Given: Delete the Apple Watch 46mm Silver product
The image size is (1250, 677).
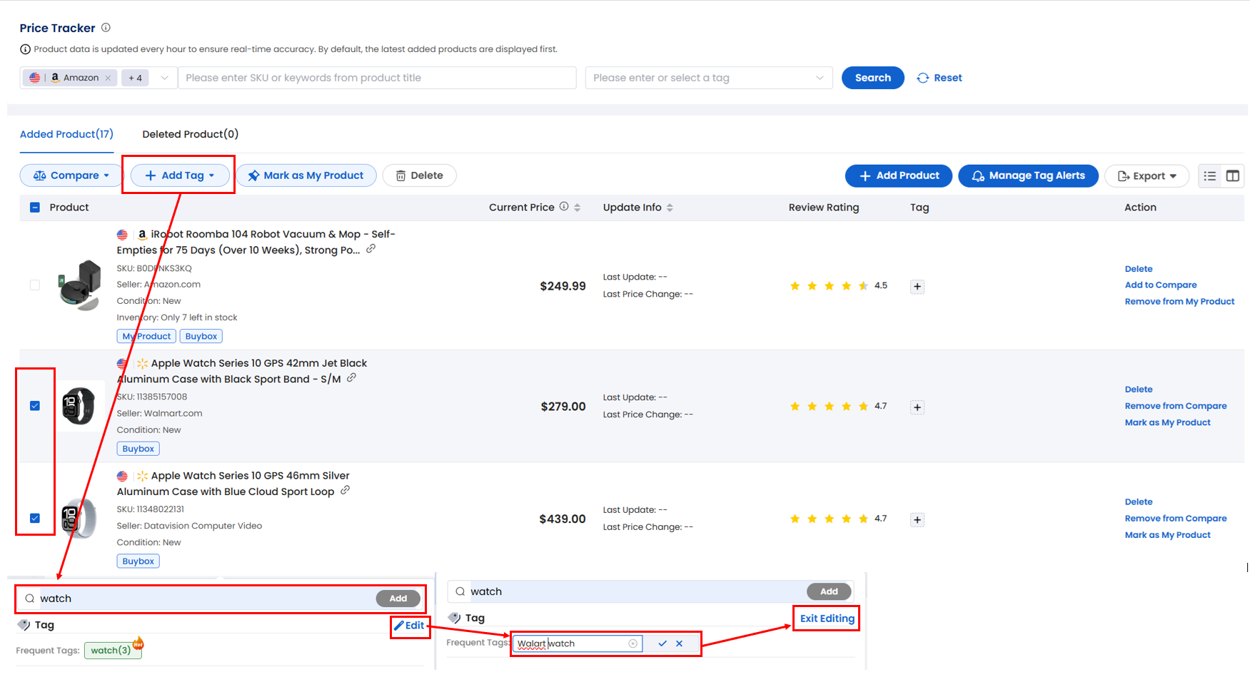Looking at the screenshot, I should pos(1139,502).
